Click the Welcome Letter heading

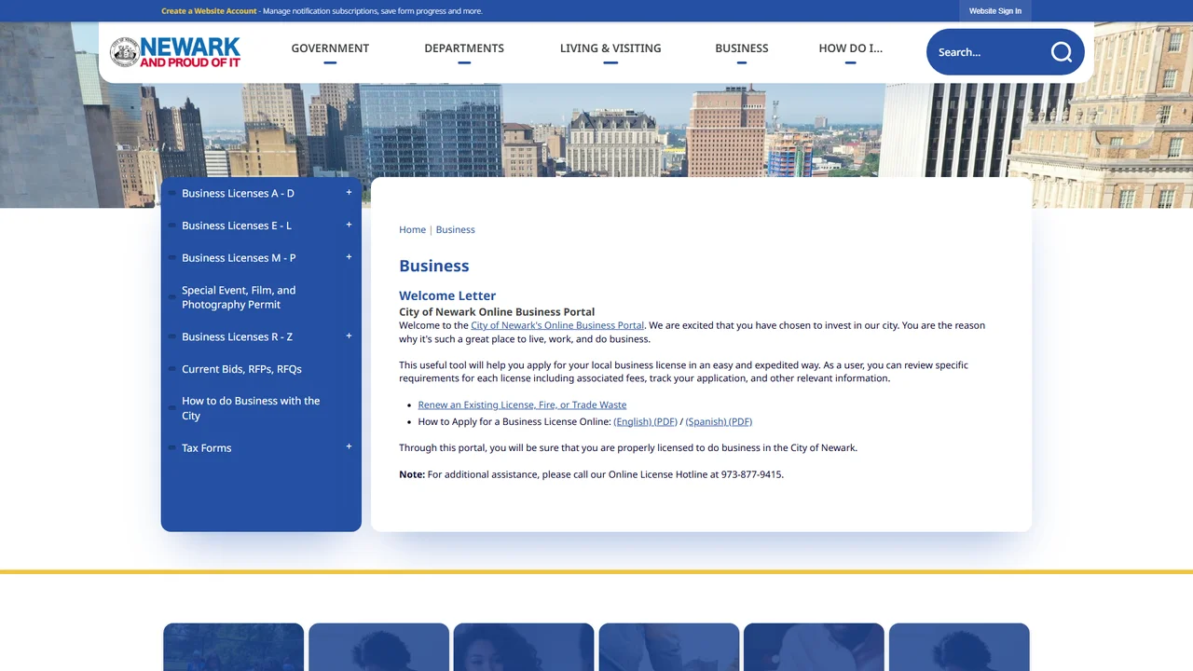tap(447, 295)
